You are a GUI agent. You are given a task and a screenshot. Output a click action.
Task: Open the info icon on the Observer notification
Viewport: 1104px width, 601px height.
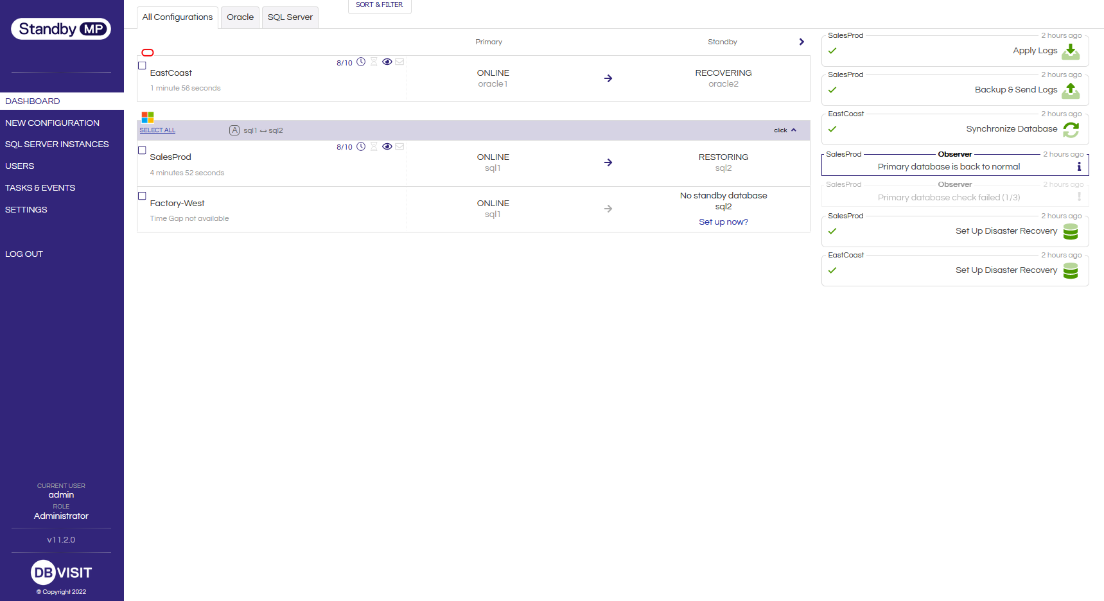[1080, 166]
